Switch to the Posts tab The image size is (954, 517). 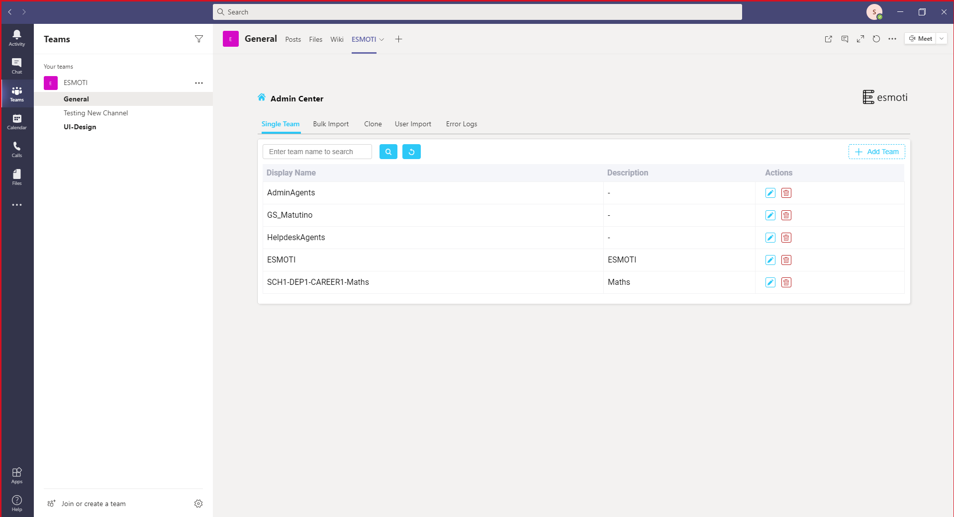coord(293,39)
